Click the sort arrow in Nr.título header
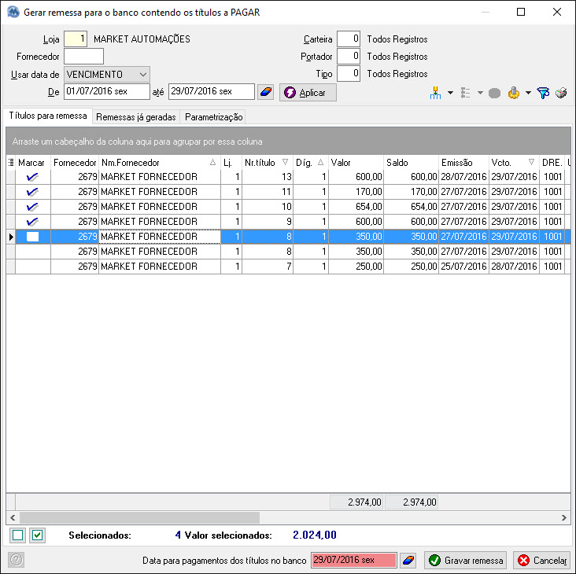Screen dimensions: 576x574 [x=285, y=162]
